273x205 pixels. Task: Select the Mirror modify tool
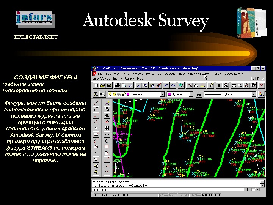107,115
